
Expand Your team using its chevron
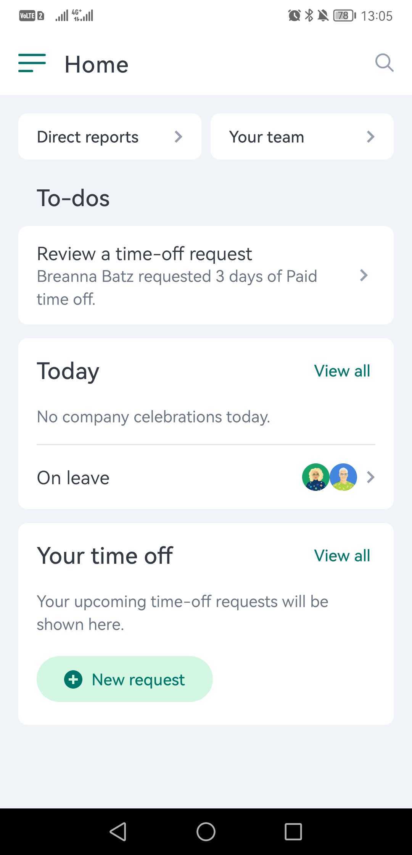pyautogui.click(x=370, y=137)
